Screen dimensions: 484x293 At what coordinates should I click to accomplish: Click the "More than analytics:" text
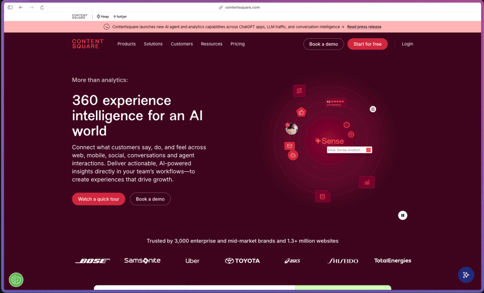[100, 80]
